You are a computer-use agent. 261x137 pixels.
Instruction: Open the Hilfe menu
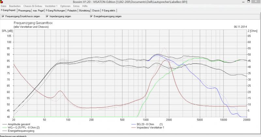(85, 6)
